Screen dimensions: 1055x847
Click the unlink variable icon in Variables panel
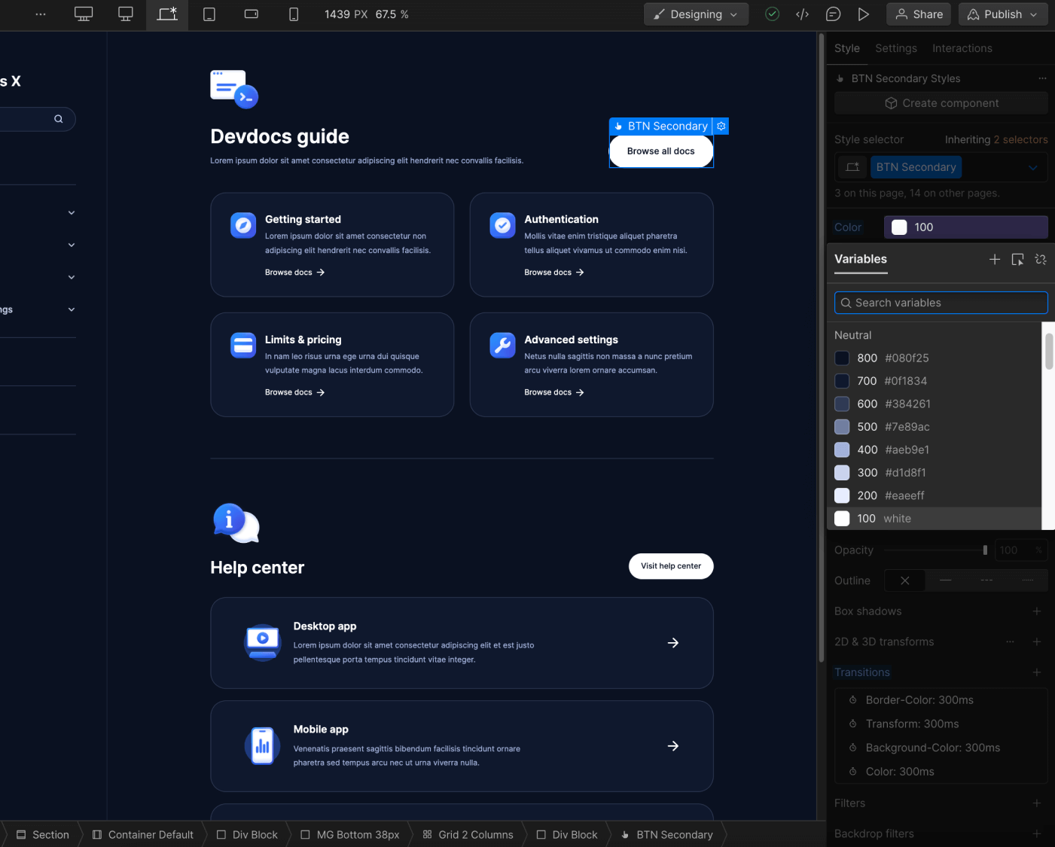[1041, 259]
